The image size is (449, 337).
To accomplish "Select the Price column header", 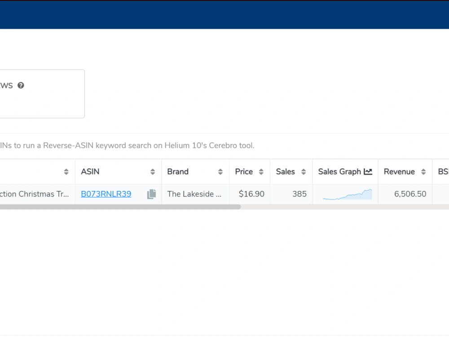I will pyautogui.click(x=250, y=172).
